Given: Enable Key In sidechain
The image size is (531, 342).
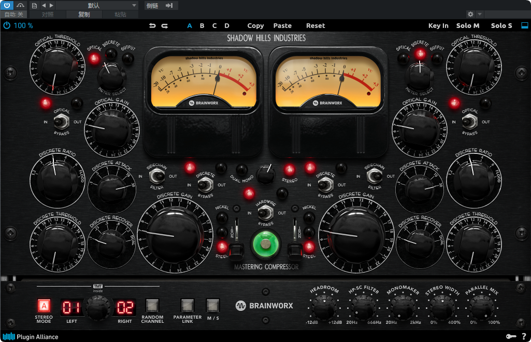Looking at the screenshot, I should pyautogui.click(x=438, y=26).
